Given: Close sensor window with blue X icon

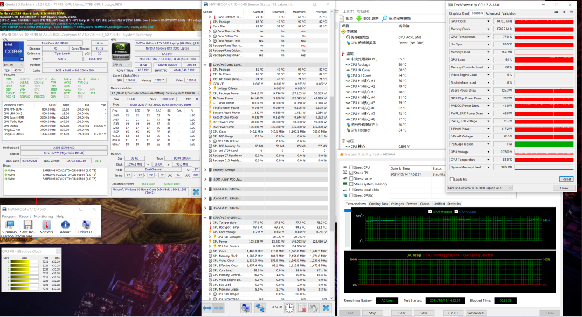Looking at the screenshot, I should point(325,308).
